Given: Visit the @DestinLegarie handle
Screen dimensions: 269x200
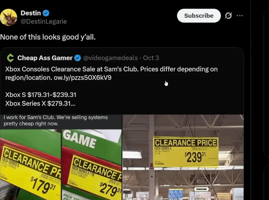Looking at the screenshot, I should tap(44, 21).
